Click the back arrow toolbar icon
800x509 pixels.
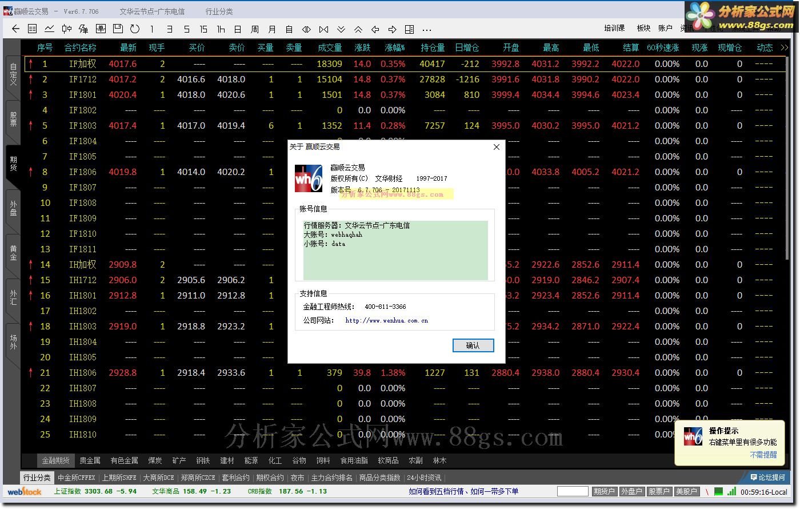tap(15, 29)
